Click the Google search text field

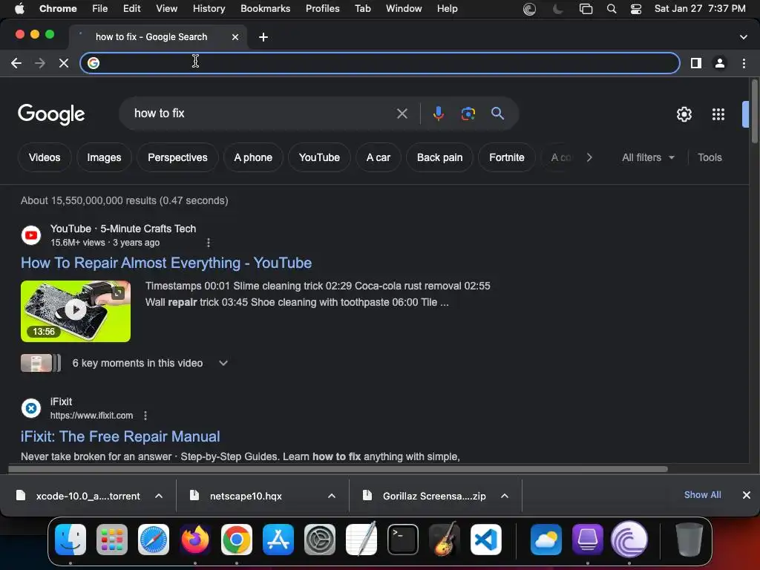click(x=262, y=114)
